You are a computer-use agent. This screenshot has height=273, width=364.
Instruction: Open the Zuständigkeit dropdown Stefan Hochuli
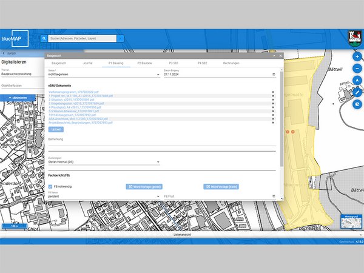(104, 162)
